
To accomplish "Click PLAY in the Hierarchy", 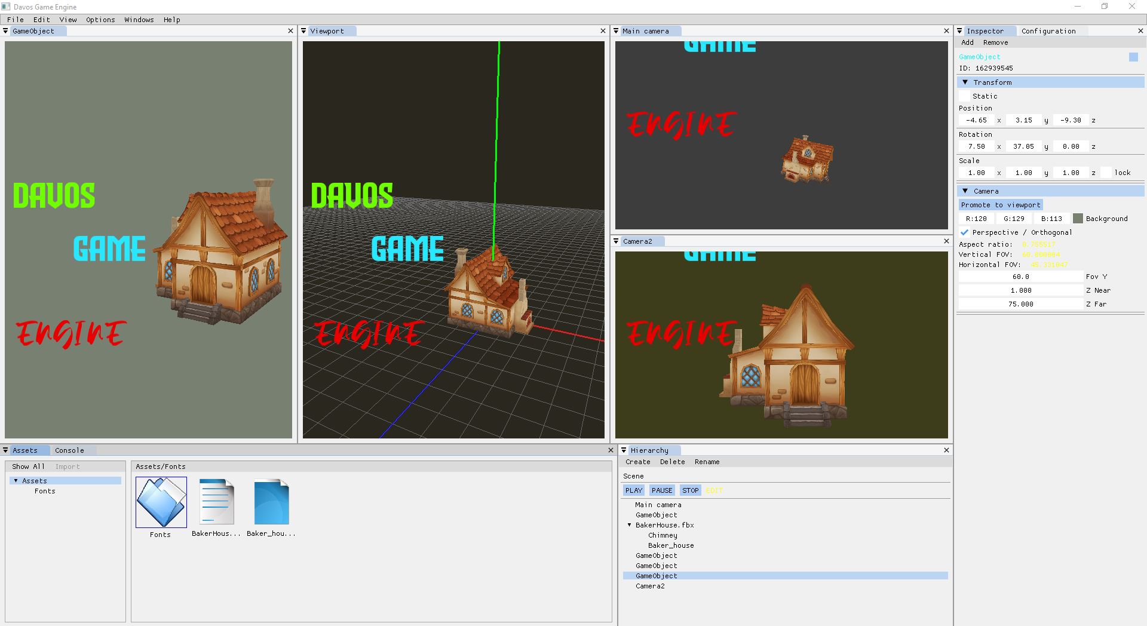I will pos(634,490).
